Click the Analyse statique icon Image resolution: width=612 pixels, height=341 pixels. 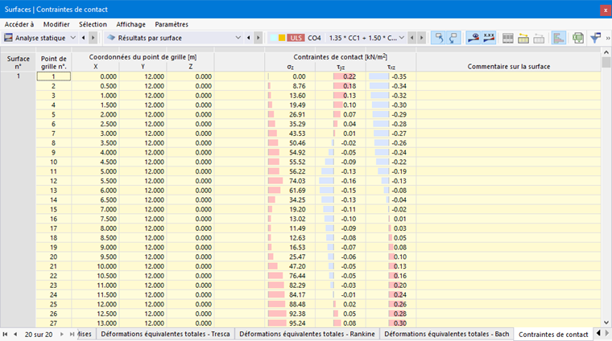(8, 38)
